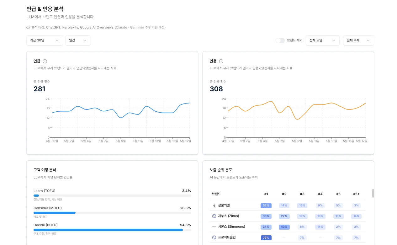Open the 최근 30일 period dropdown

pos(45,40)
